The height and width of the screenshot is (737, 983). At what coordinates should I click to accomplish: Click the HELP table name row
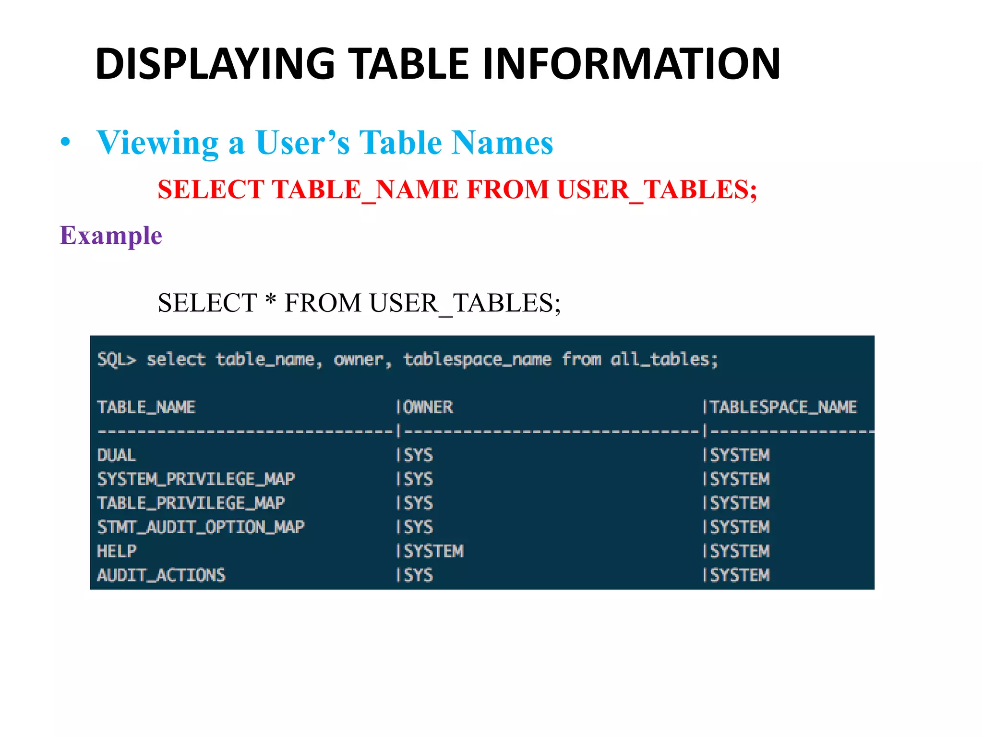point(117,551)
